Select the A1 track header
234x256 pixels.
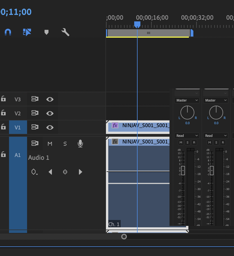point(18,155)
